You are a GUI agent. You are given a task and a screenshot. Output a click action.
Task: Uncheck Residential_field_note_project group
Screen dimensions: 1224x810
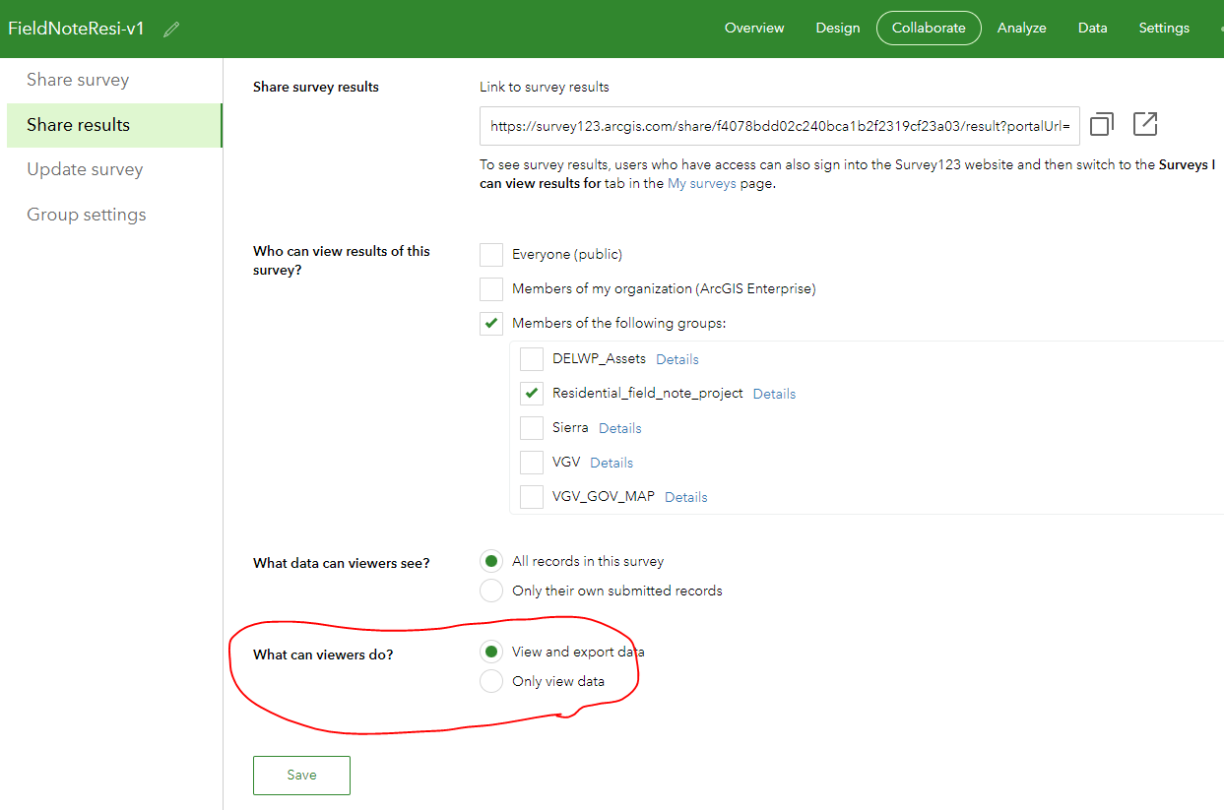pyautogui.click(x=531, y=393)
